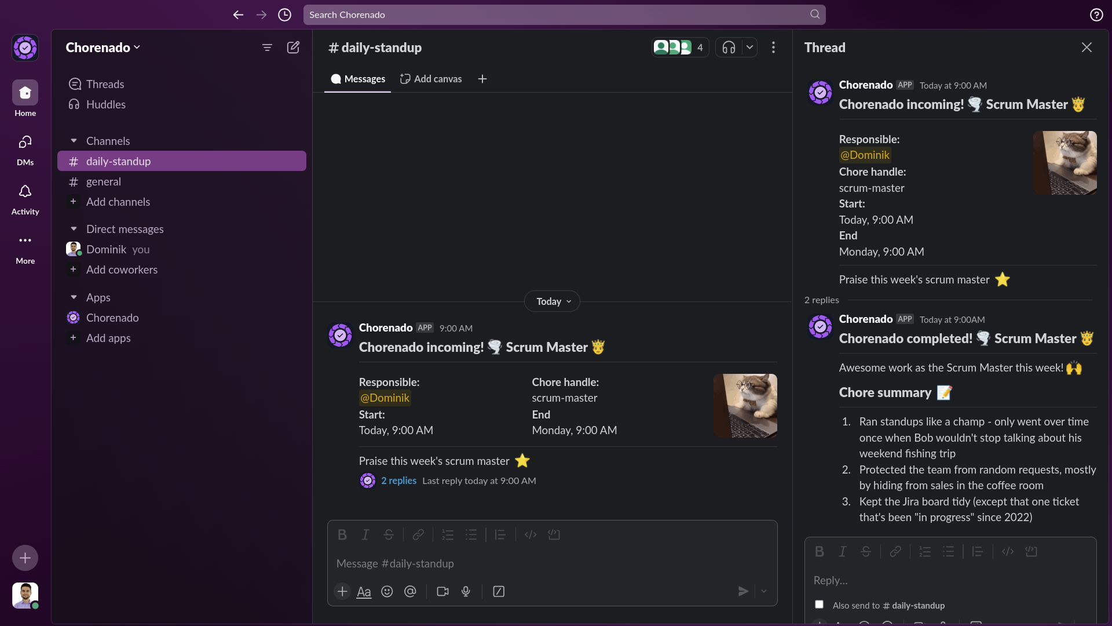
Task: Insert a mention using the @ icon
Action: point(410,592)
